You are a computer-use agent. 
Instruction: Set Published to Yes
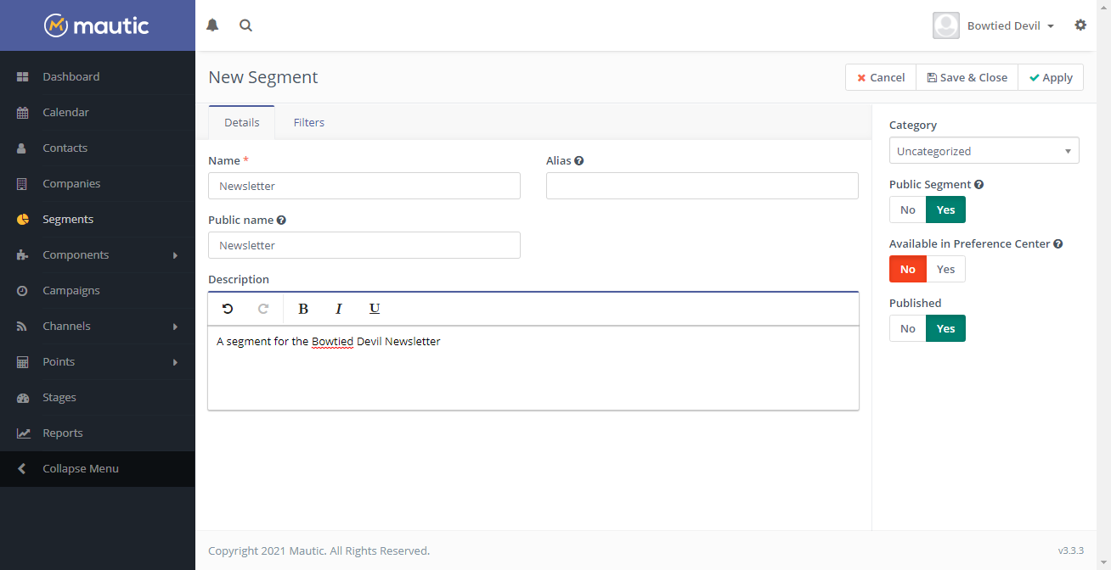945,328
